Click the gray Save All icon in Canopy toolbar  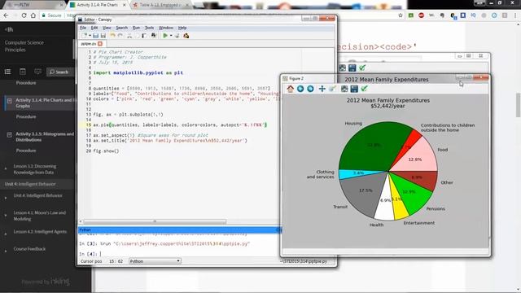tap(103, 36)
